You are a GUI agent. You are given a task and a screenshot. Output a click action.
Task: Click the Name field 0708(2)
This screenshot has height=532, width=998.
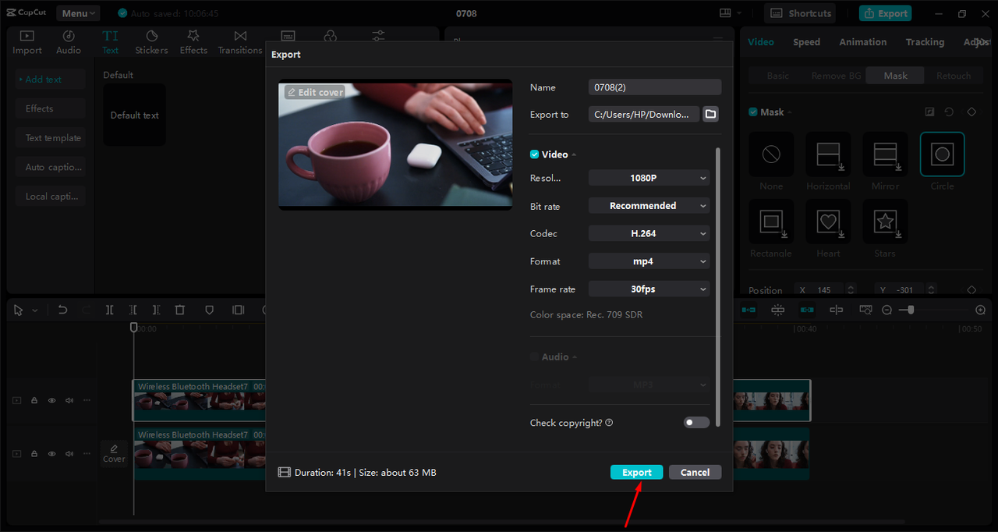click(x=655, y=87)
